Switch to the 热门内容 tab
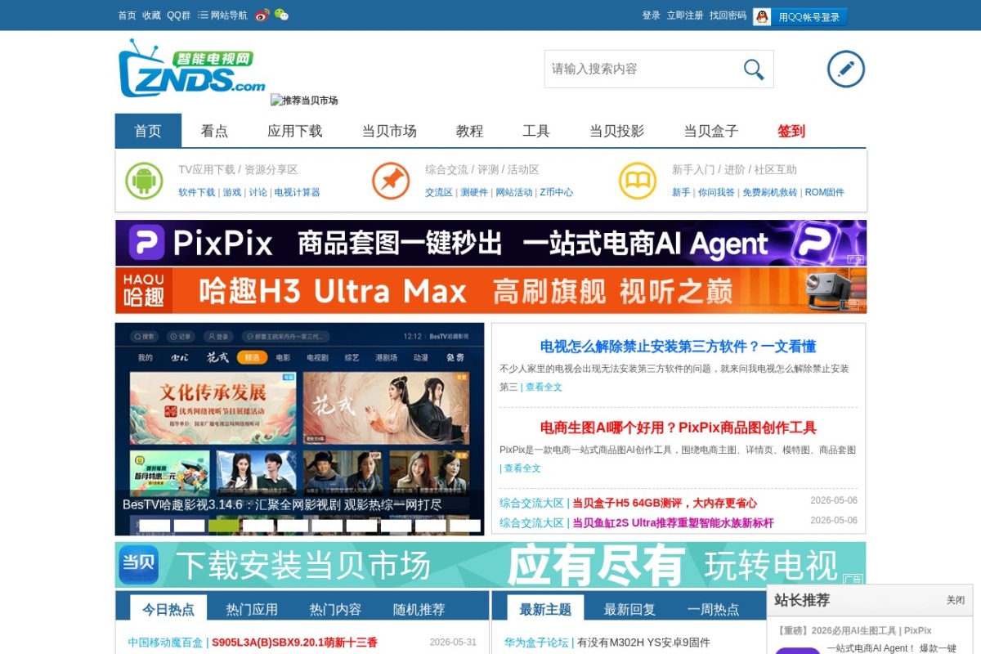 click(335, 609)
